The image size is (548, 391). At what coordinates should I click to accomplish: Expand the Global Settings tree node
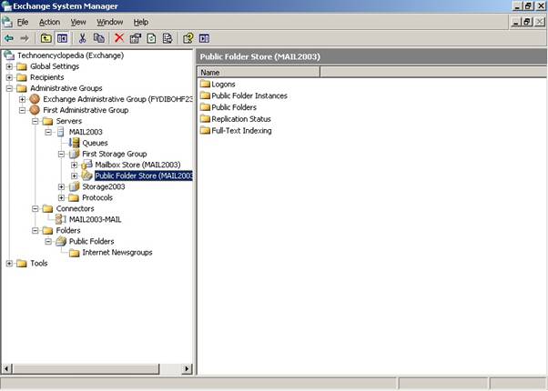point(10,66)
